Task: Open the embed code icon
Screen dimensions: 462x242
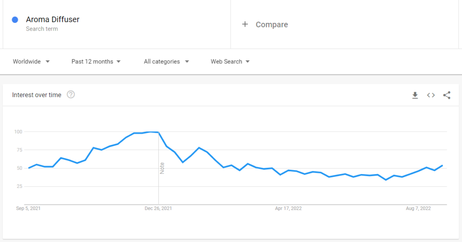Action: (431, 95)
